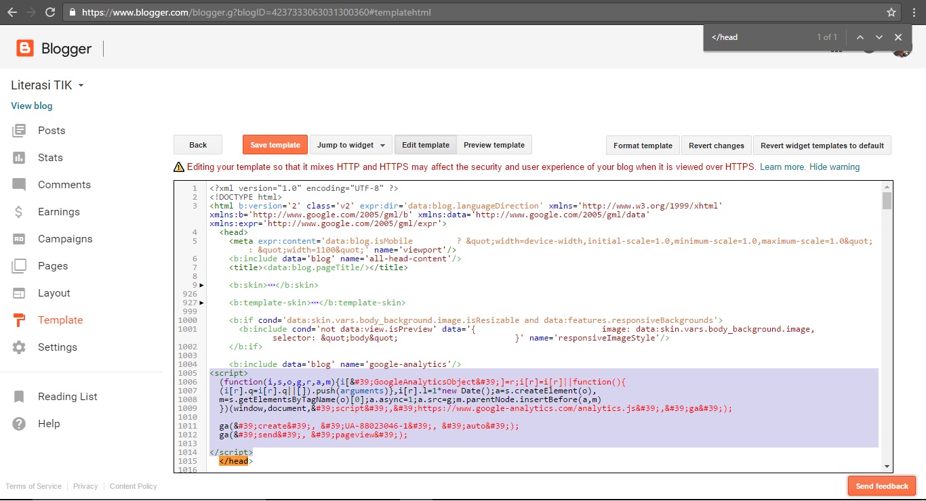Open the Privacy footer link

(x=85, y=486)
